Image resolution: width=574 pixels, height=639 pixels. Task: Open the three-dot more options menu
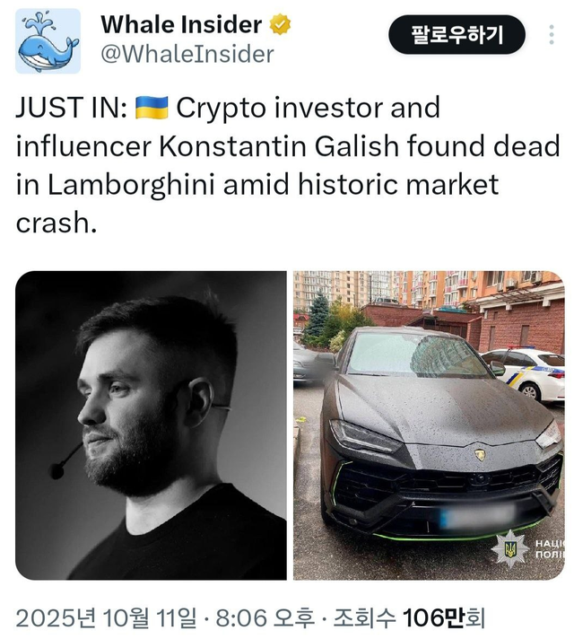tap(552, 35)
